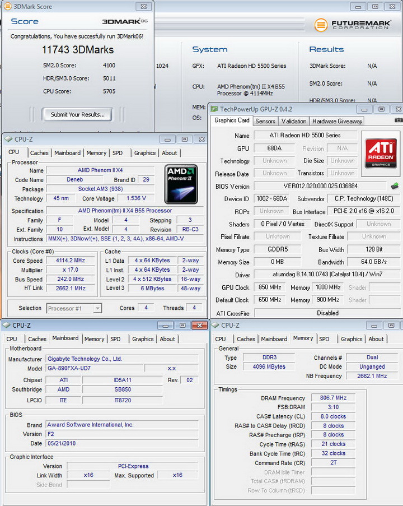Click the GPU Clock value 850 MHz
The image size is (403, 506).
pos(270,287)
